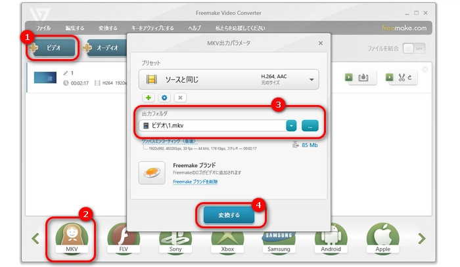Edit preset with the gear icon

(x=164, y=98)
